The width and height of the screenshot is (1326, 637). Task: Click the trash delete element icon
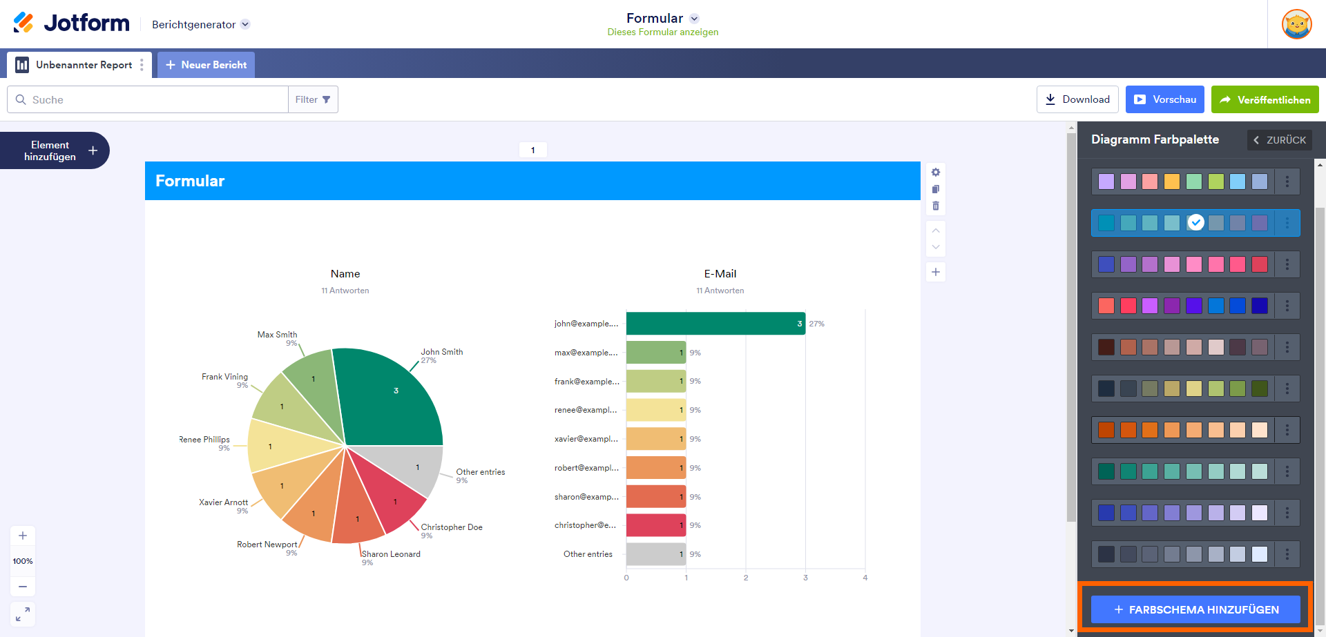936,206
